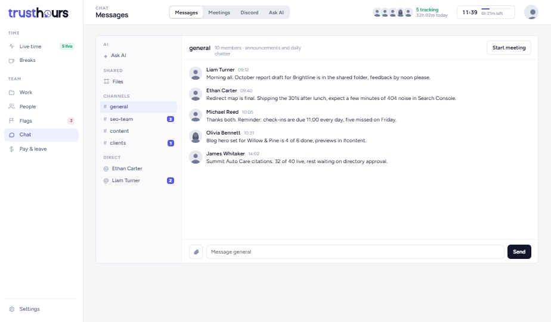Click the clients unread badge
The width and height of the screenshot is (551, 322).
click(171, 143)
